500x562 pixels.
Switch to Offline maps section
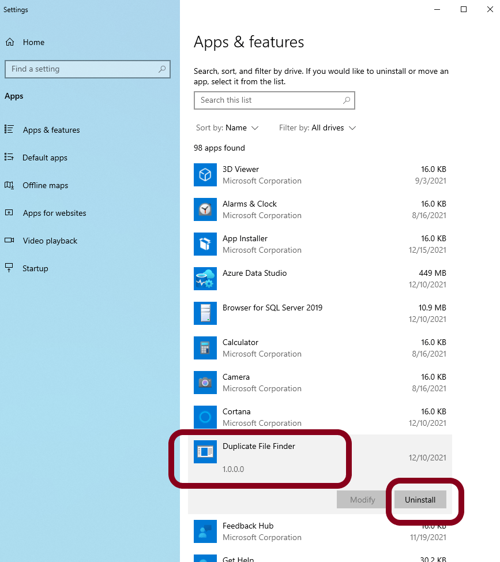[x=45, y=185]
